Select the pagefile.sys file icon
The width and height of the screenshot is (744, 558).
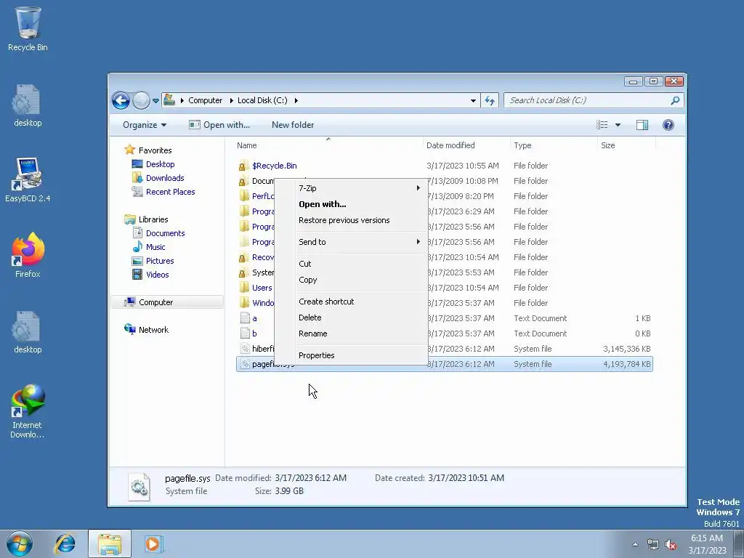(x=245, y=364)
